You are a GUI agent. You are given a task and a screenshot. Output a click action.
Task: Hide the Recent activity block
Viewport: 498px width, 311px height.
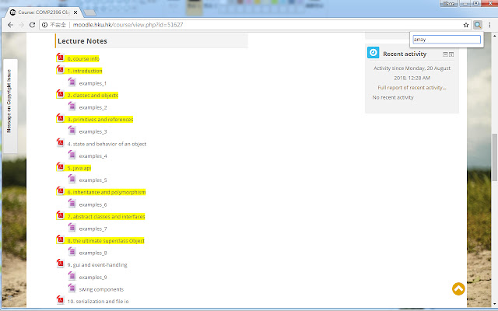445,54
